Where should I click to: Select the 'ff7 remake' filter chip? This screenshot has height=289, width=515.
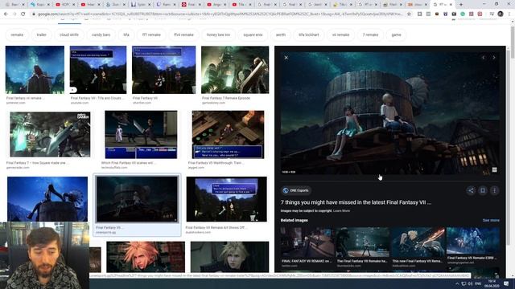coord(151,35)
